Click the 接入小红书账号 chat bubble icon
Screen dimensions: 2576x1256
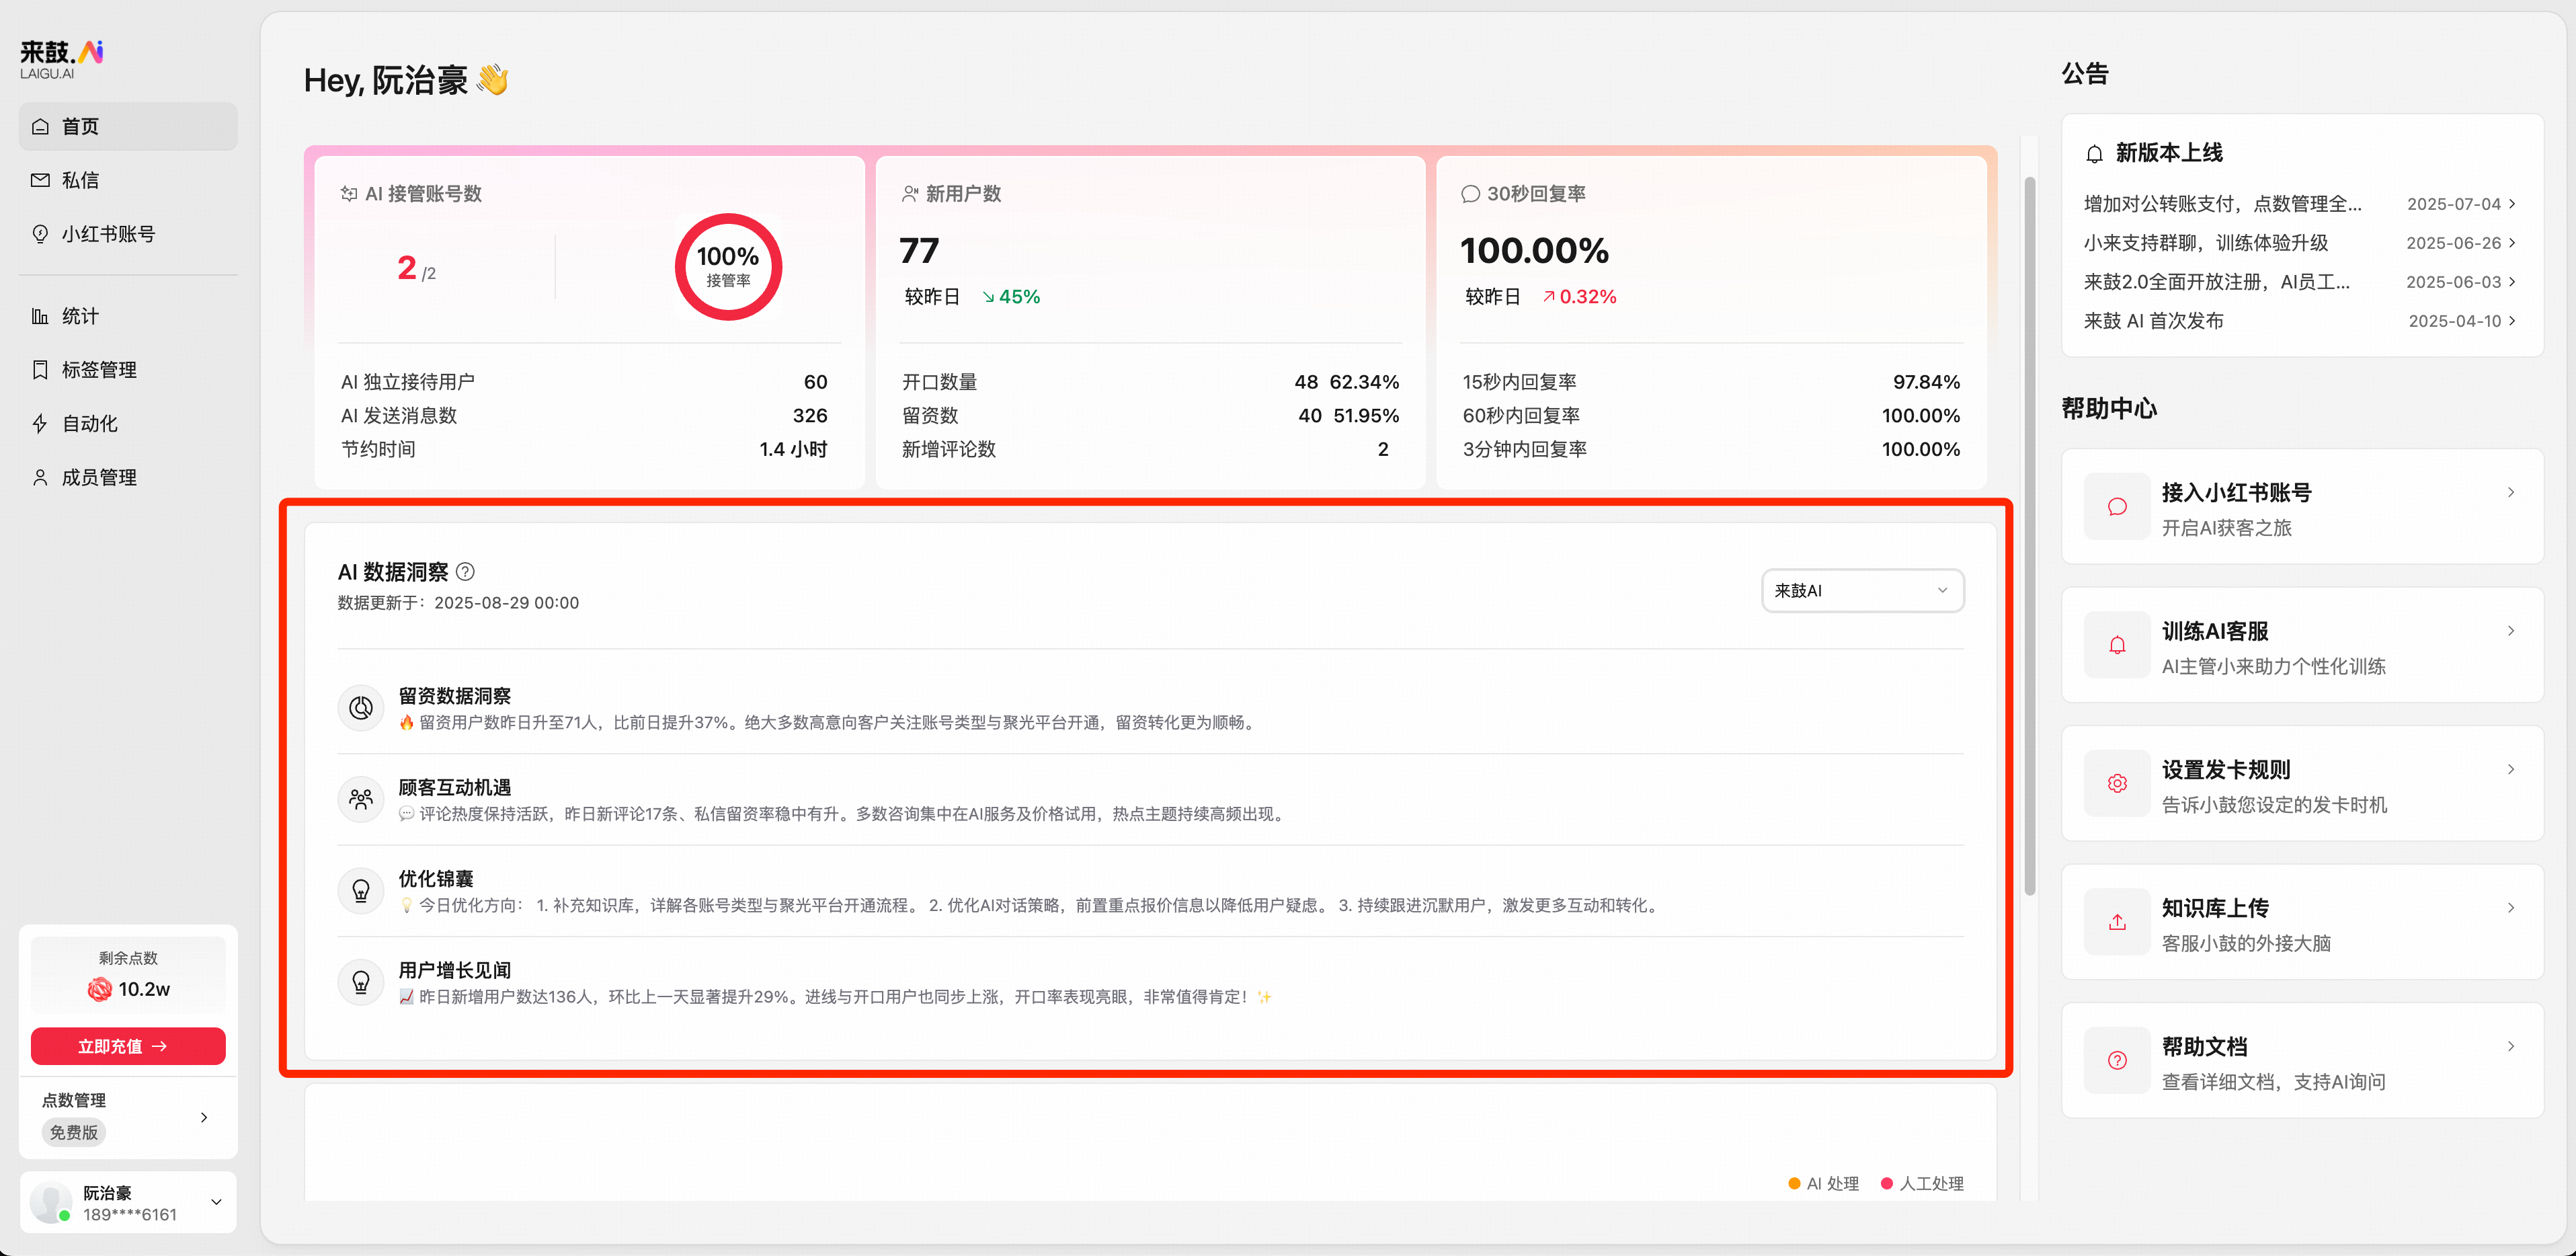pyautogui.click(x=2117, y=507)
